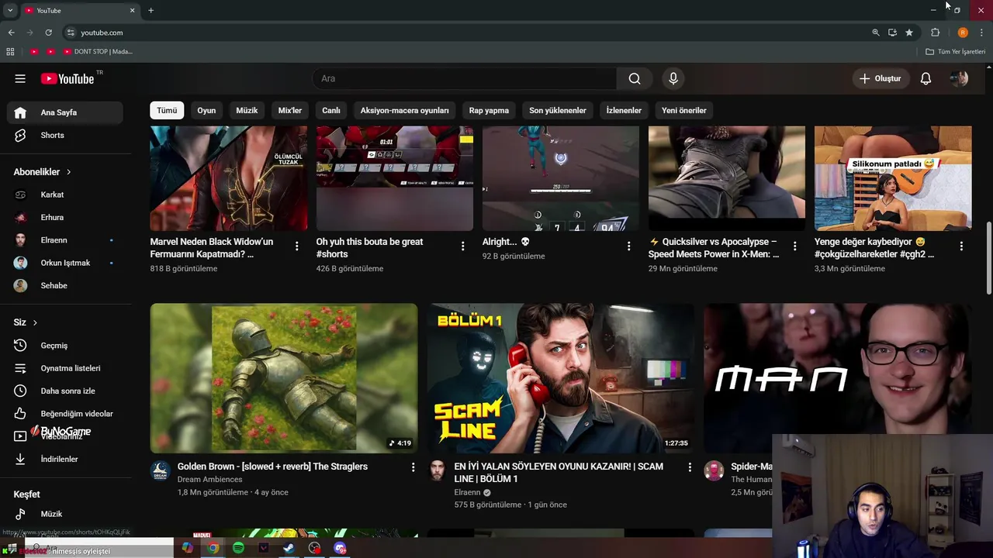Select the Oyun filter chip
Viewport: 993px width, 558px height.
(x=206, y=110)
